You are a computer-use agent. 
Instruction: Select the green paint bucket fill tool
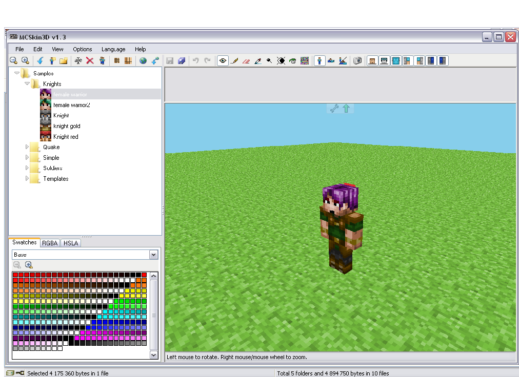pos(293,60)
